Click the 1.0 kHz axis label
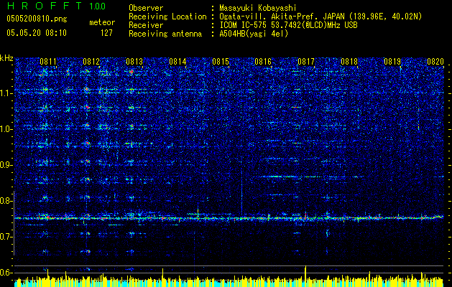This screenshot has width=452, height=287. point(6,129)
